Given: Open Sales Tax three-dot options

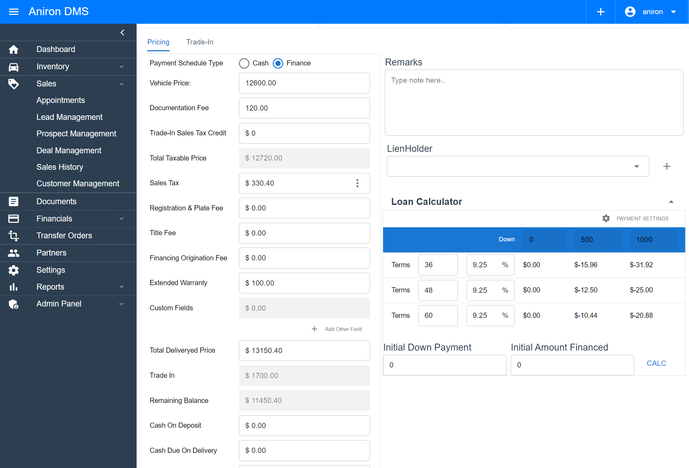Looking at the screenshot, I should tap(357, 183).
